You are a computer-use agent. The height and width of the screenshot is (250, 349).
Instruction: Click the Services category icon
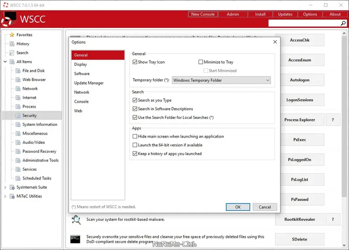[18, 169]
